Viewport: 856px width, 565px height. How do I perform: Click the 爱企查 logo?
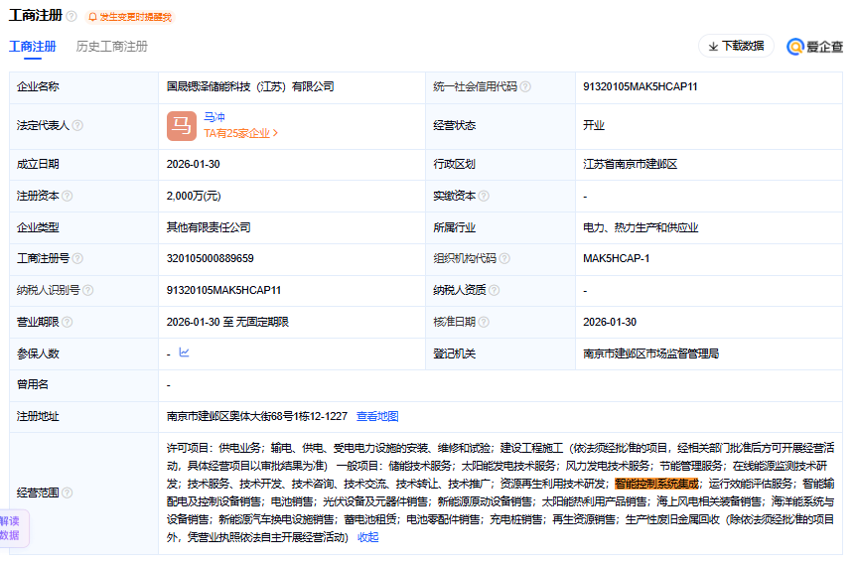click(814, 47)
